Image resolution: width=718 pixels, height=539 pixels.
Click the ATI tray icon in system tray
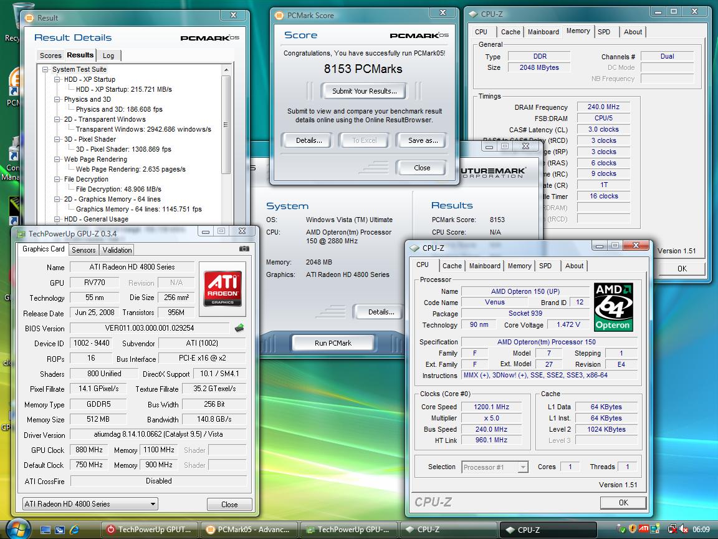[643, 528]
